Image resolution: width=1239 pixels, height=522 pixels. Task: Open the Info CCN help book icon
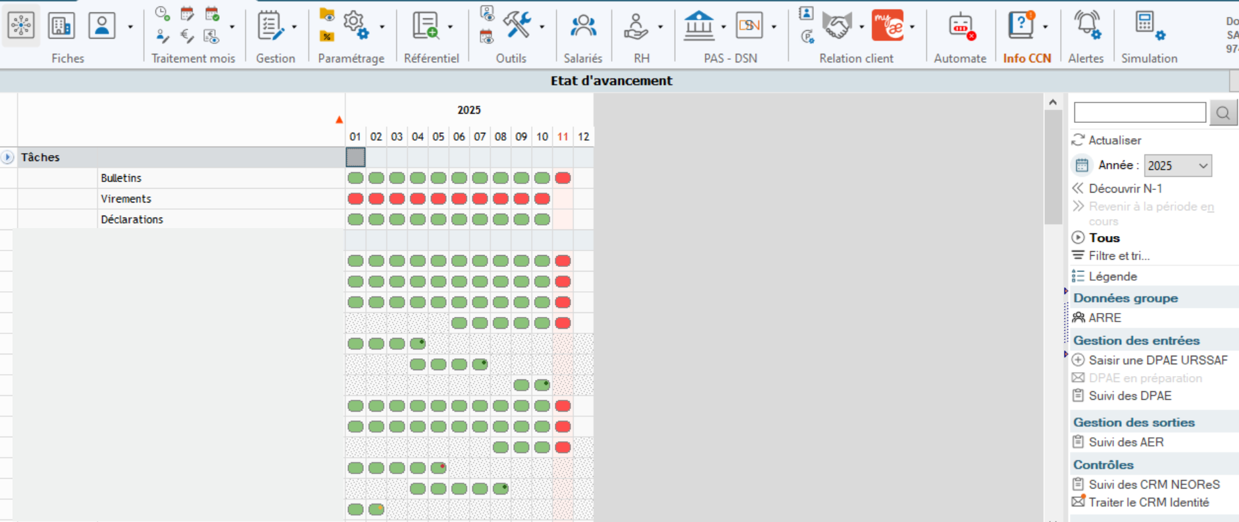tap(1022, 25)
